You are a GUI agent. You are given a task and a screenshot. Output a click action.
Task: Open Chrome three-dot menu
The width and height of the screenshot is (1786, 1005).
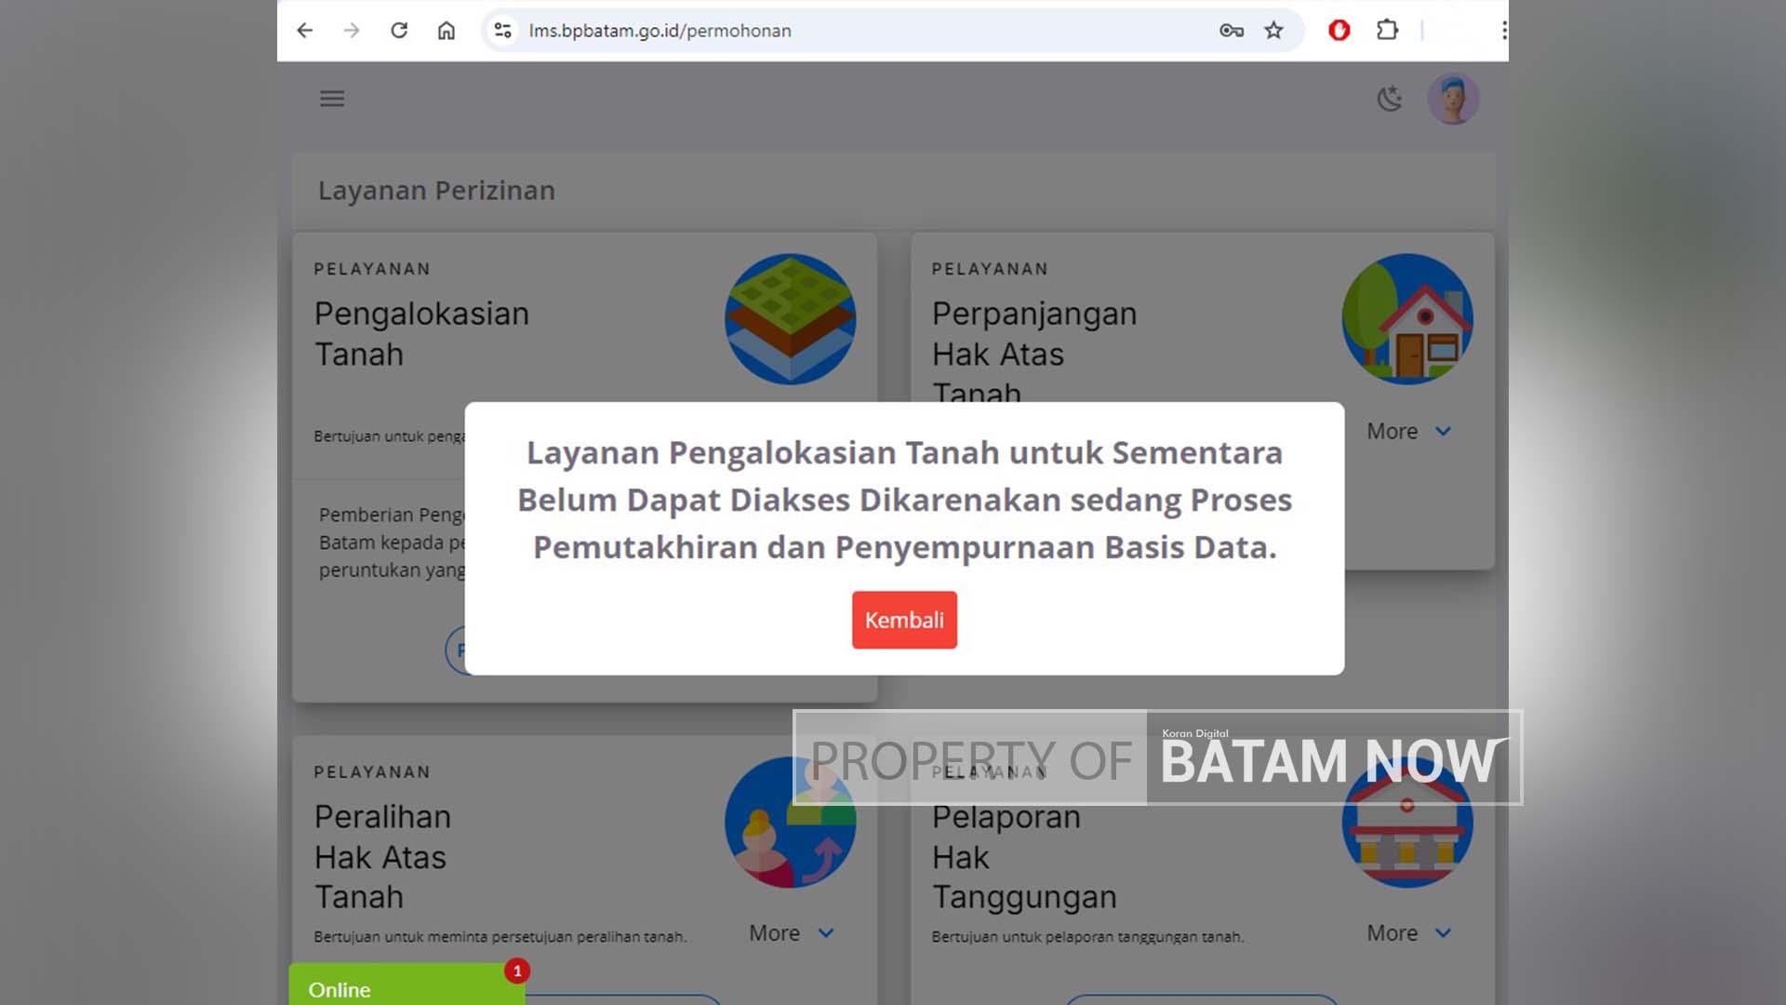coord(1503,31)
